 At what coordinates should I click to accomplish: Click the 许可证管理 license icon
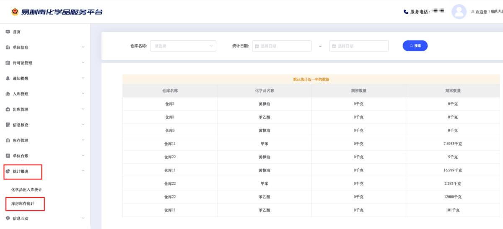[8, 63]
